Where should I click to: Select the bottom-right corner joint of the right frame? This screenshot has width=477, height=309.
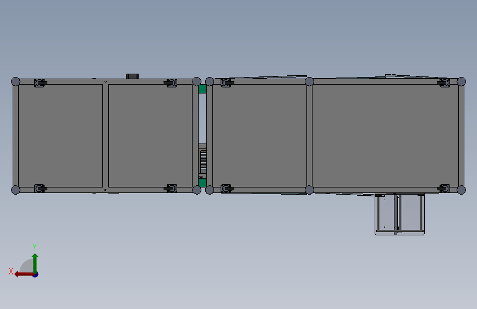point(461,190)
